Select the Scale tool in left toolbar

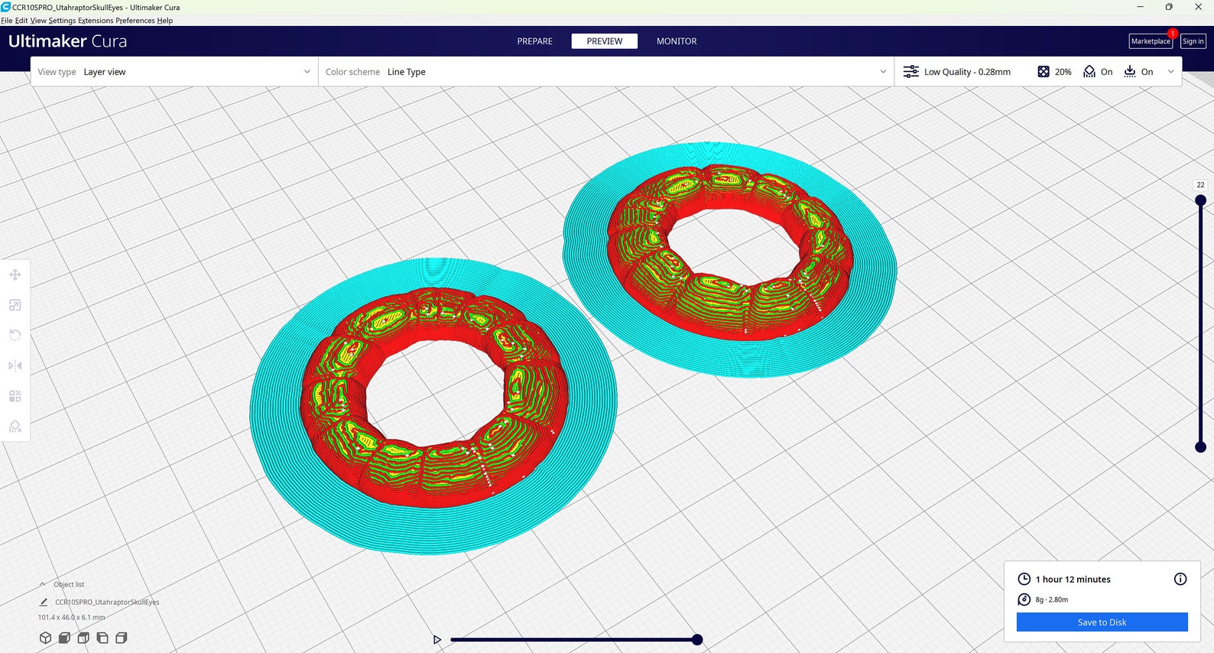(15, 305)
